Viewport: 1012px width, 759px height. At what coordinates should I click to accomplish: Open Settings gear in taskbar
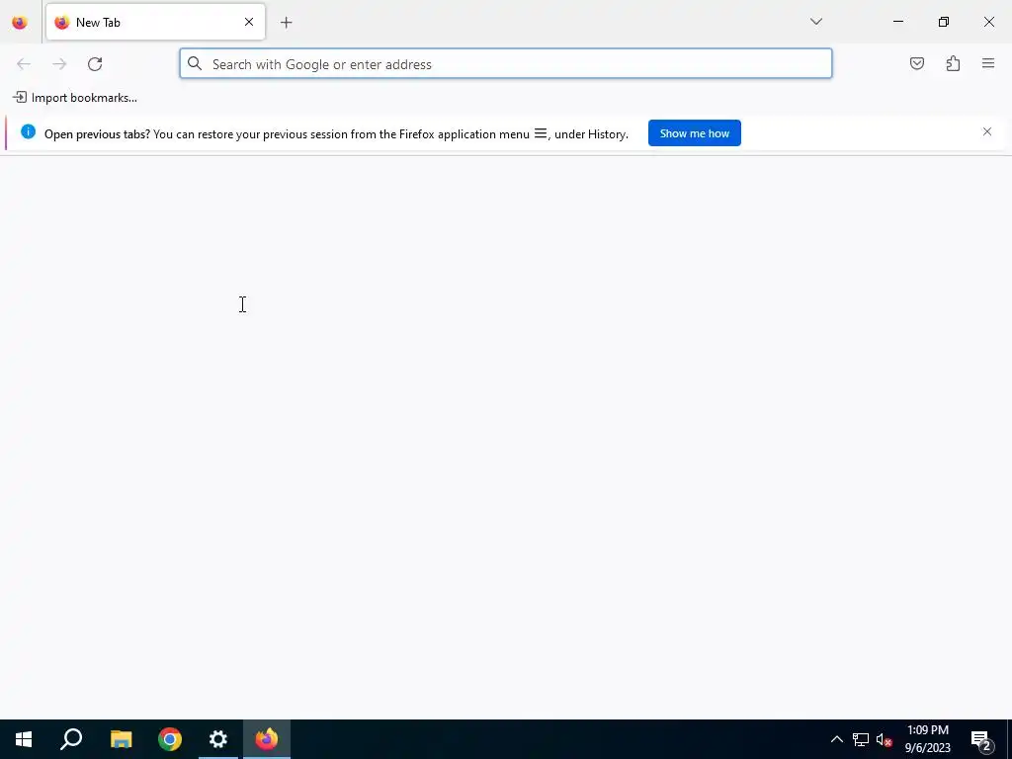(218, 739)
